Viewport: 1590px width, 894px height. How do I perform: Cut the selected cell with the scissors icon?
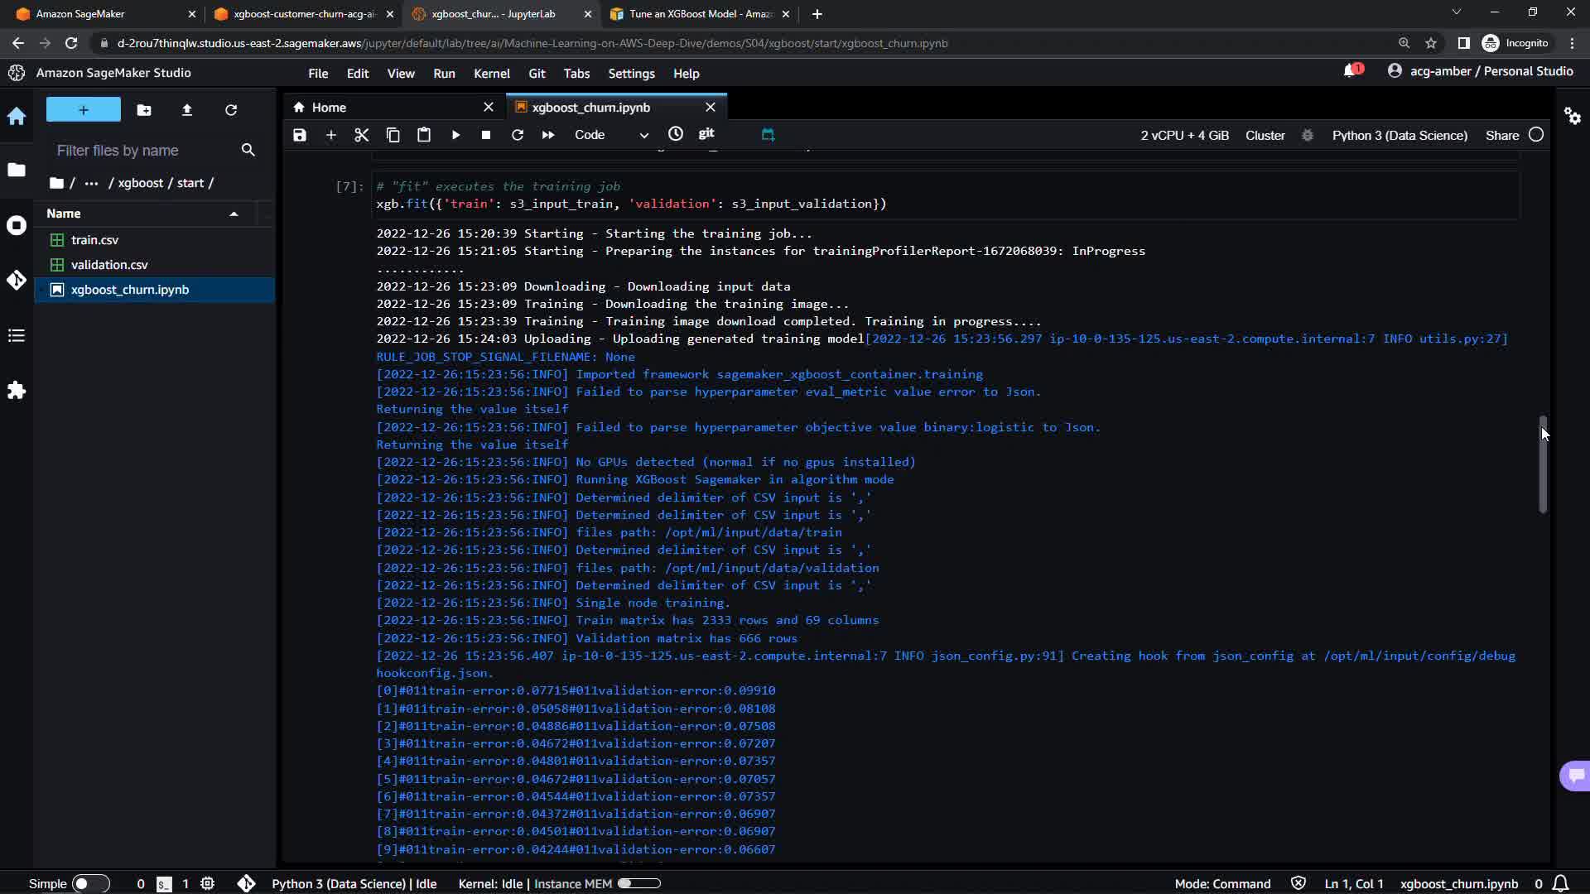362,135
